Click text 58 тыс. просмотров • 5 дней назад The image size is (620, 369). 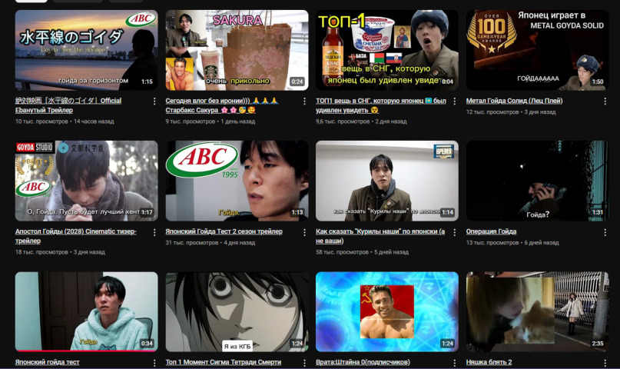click(x=362, y=252)
